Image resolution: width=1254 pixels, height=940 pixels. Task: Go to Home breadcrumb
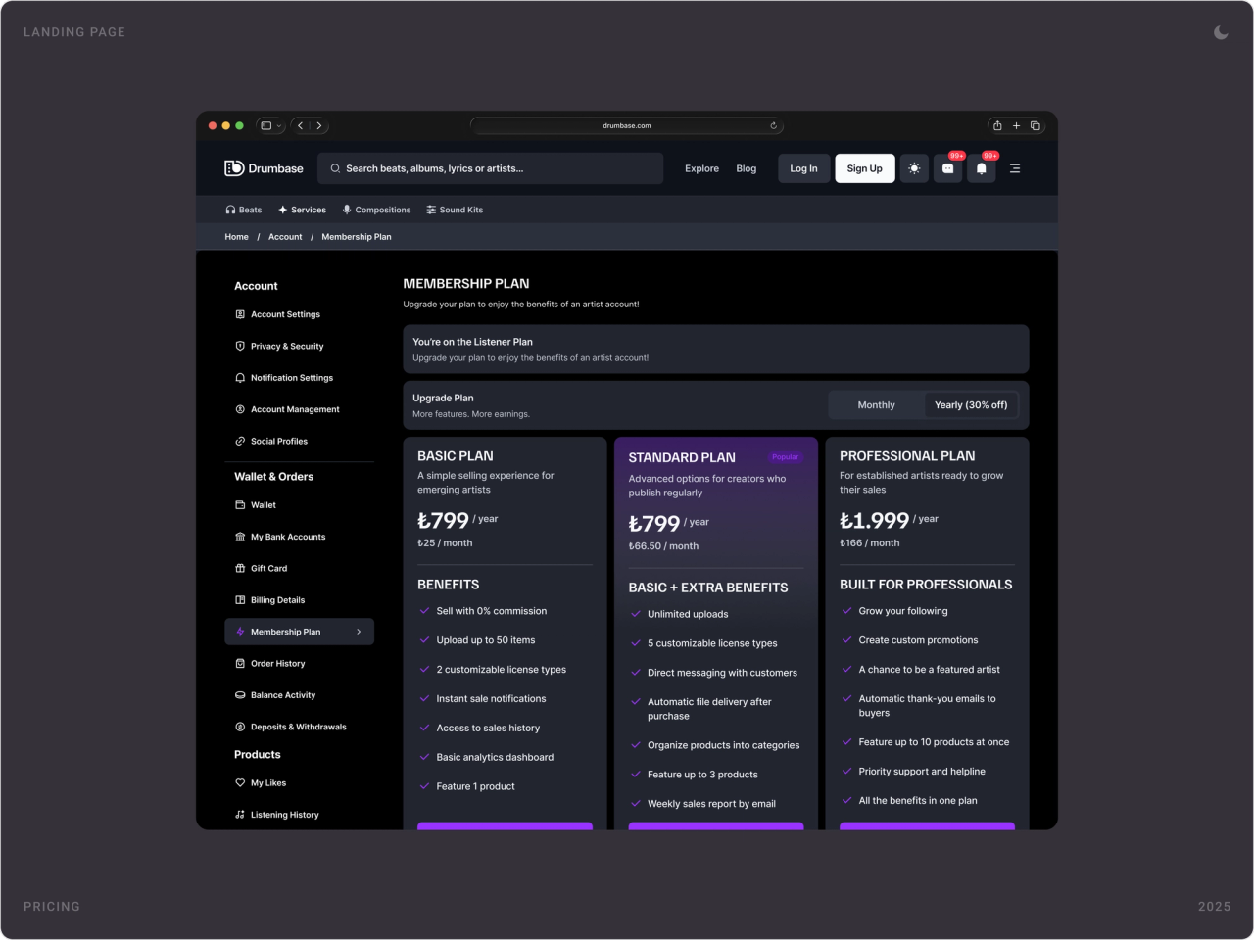tap(236, 237)
